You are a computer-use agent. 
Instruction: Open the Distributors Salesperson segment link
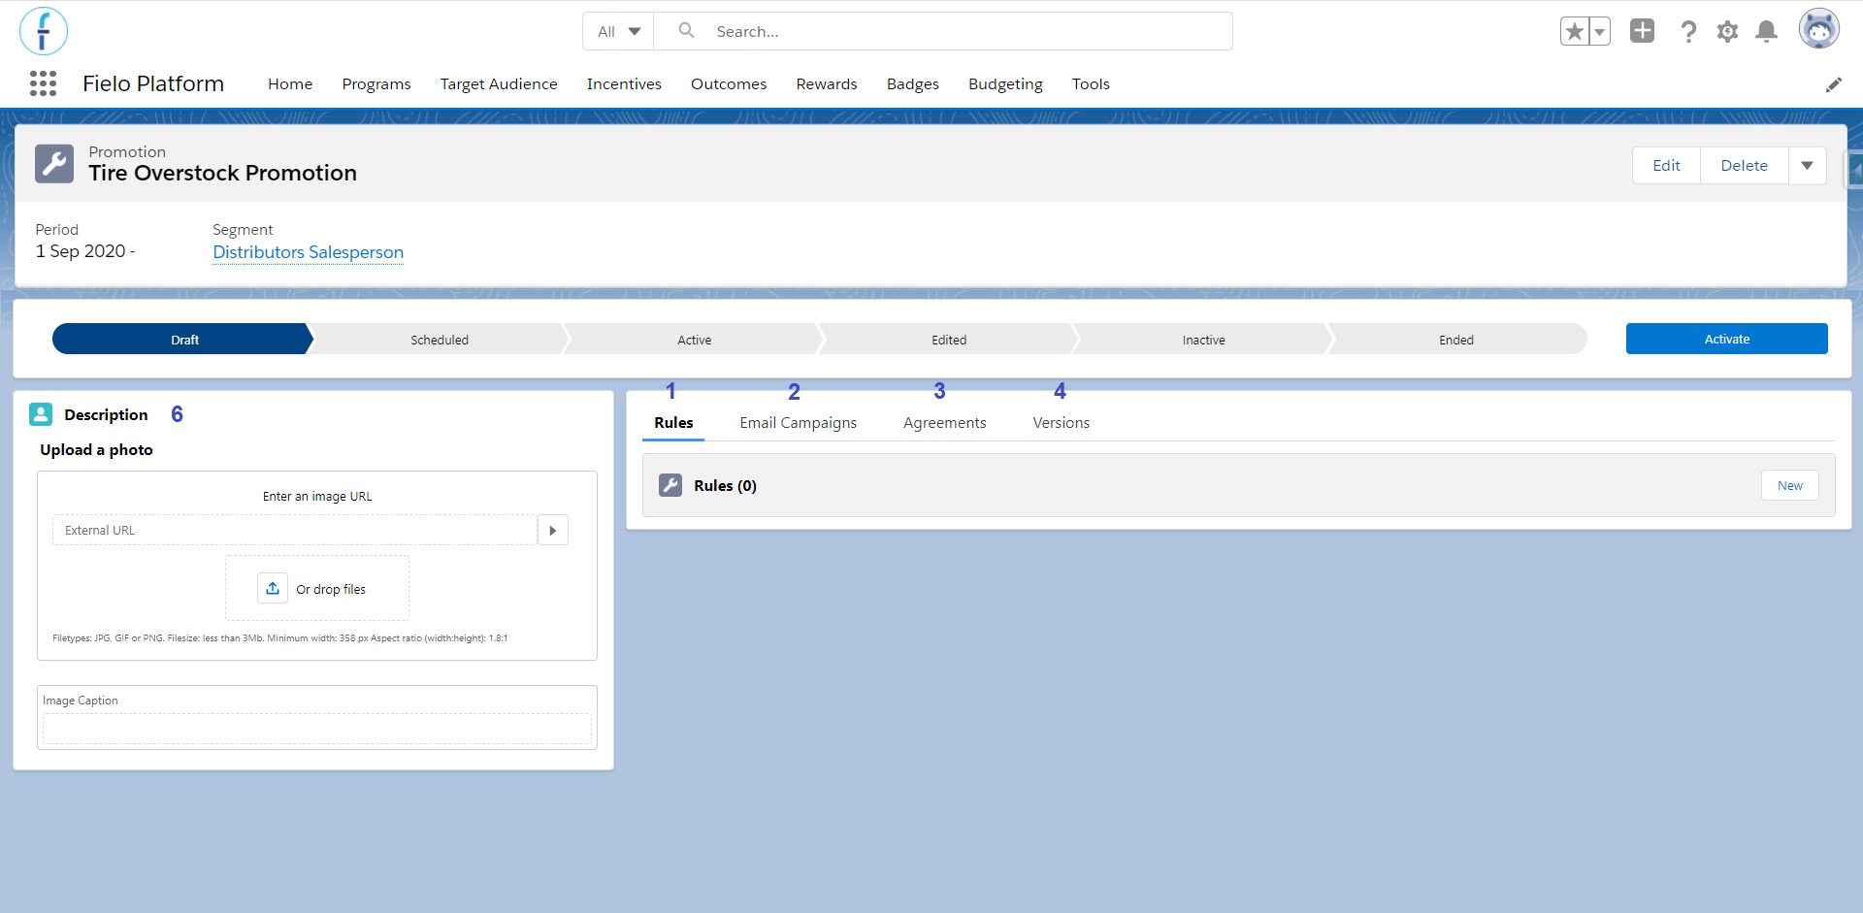308,252
